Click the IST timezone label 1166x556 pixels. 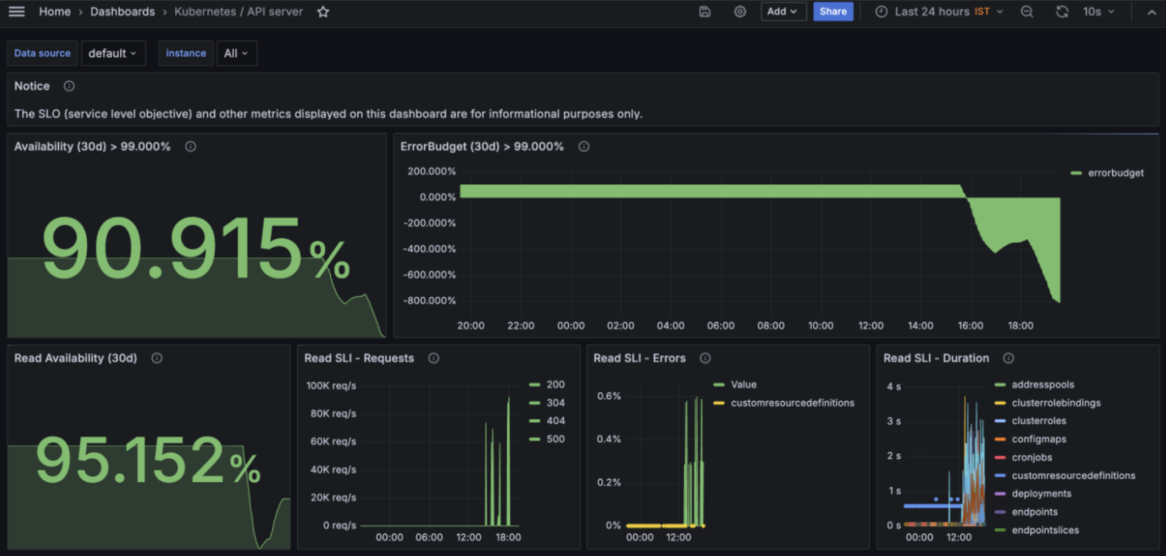pos(982,12)
